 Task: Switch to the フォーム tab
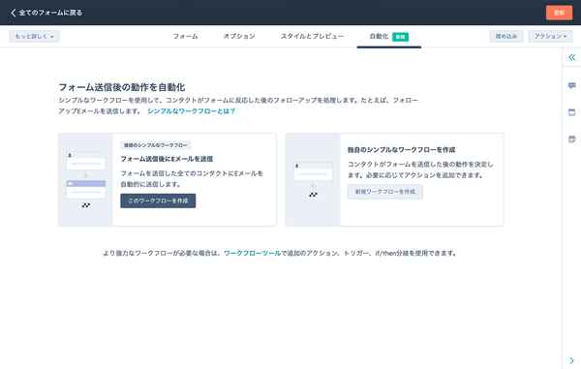[x=185, y=36]
